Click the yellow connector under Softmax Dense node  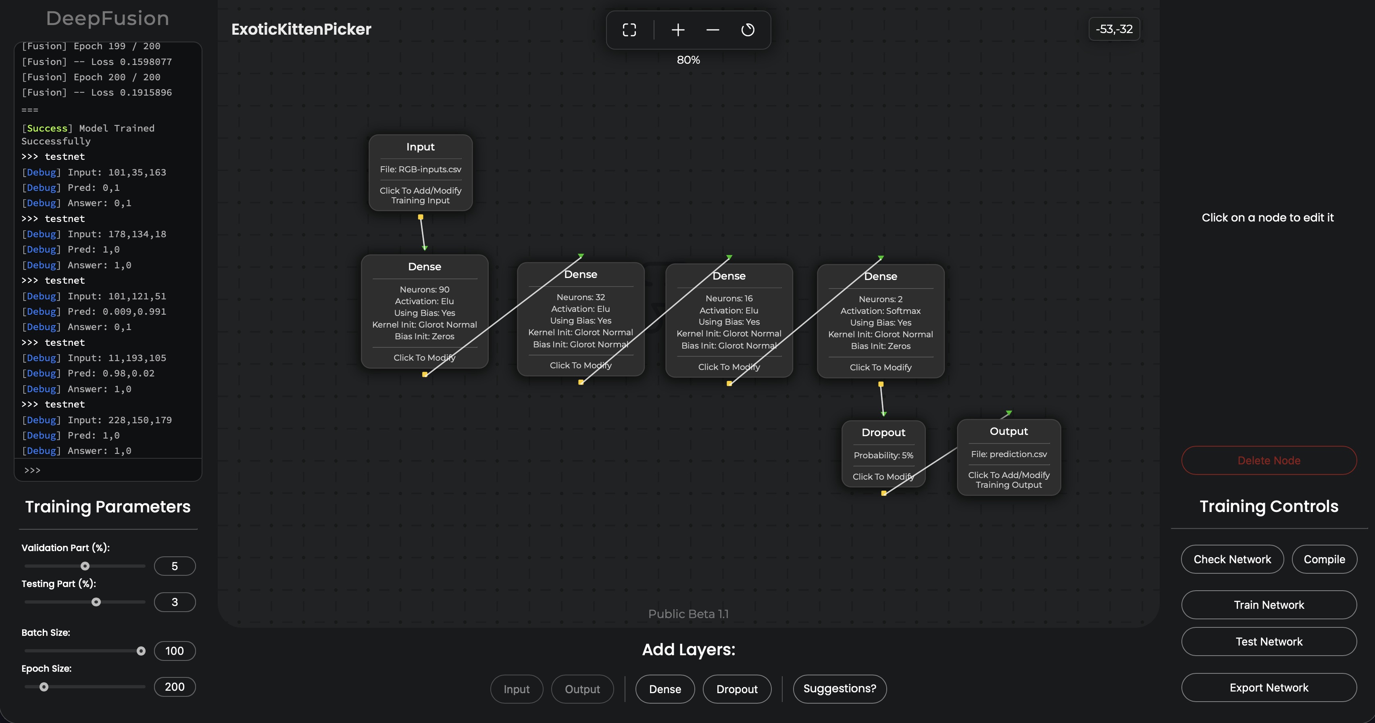click(881, 384)
